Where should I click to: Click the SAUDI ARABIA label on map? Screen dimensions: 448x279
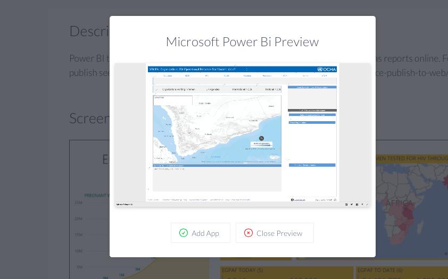pos(204,103)
